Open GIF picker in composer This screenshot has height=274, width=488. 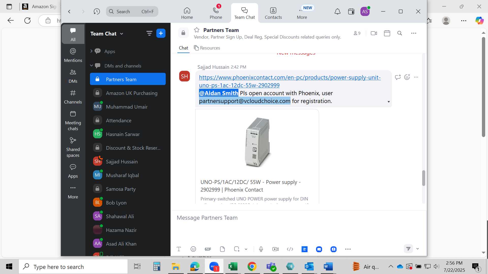(x=208, y=249)
